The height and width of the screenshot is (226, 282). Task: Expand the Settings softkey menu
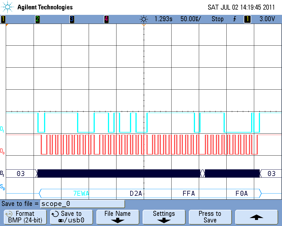tap(164, 217)
